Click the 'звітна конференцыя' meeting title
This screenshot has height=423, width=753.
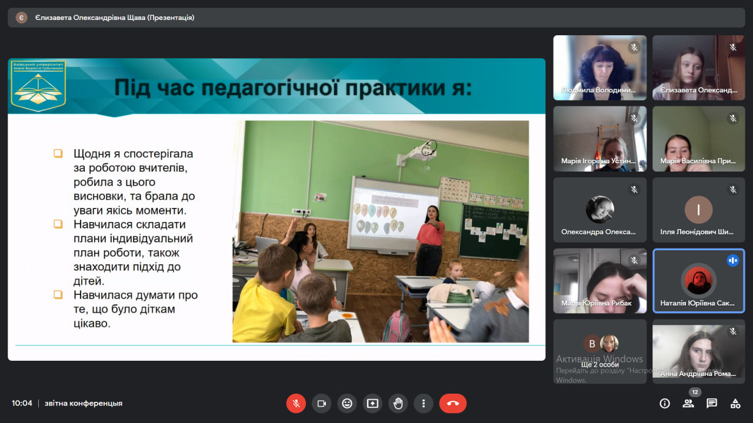[x=84, y=404]
